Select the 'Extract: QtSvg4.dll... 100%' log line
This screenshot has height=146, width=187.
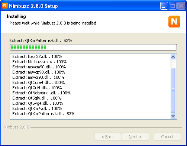coord(38,103)
